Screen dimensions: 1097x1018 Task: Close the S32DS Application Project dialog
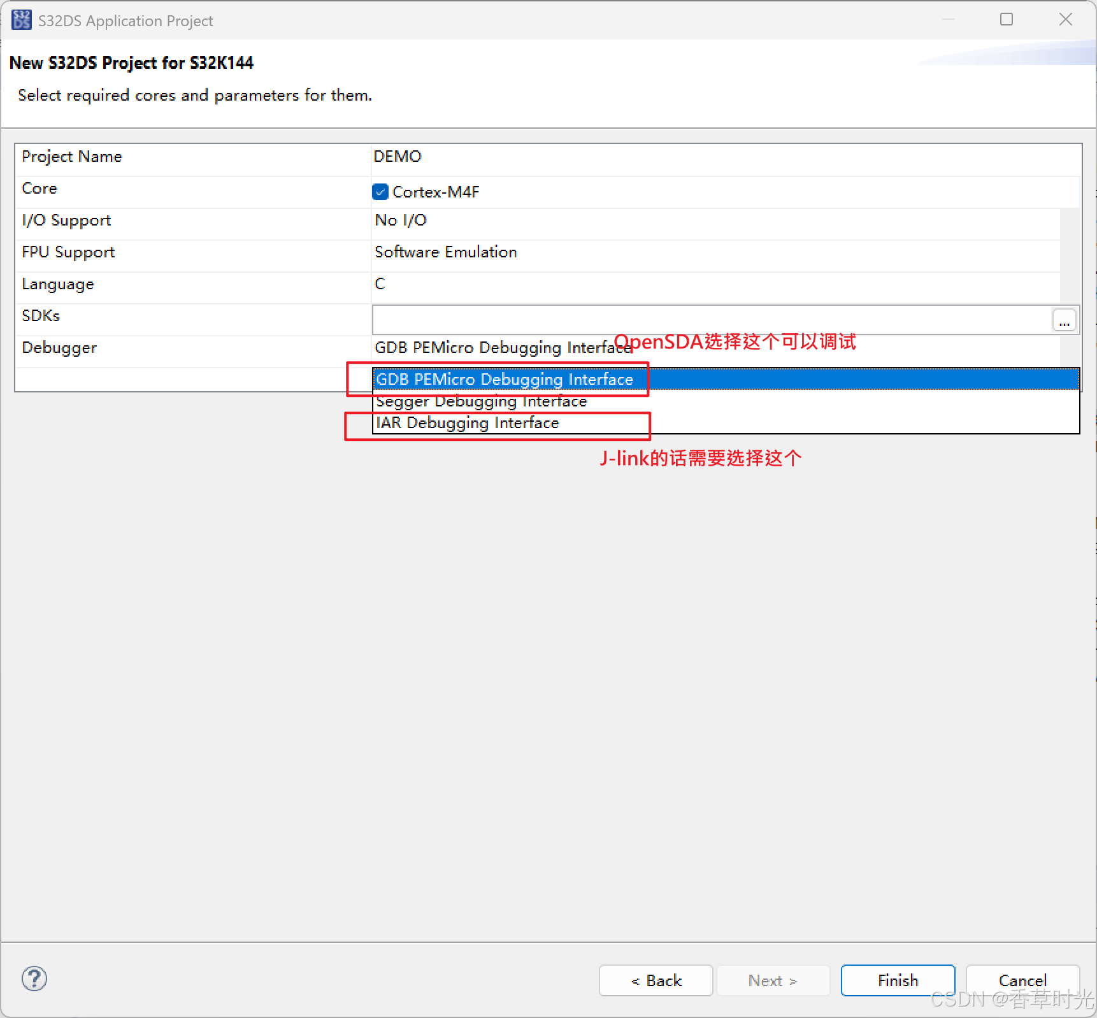(x=1065, y=20)
